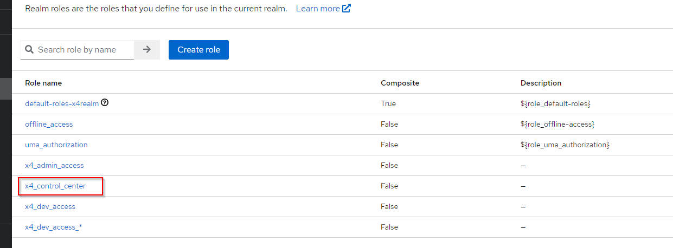Click the ${role_offline-access} description text
Image resolution: width=673 pixels, height=248 pixels.
coord(557,124)
